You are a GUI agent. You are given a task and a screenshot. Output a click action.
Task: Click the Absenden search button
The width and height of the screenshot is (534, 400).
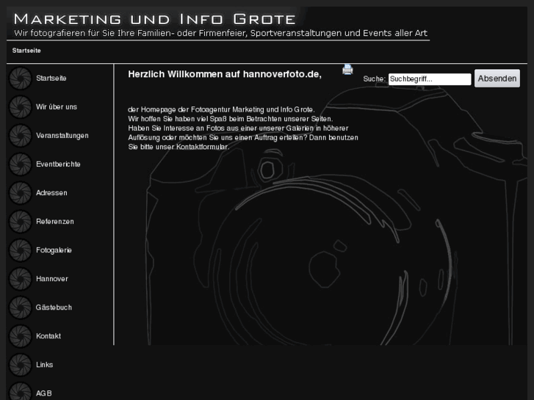pos(497,79)
